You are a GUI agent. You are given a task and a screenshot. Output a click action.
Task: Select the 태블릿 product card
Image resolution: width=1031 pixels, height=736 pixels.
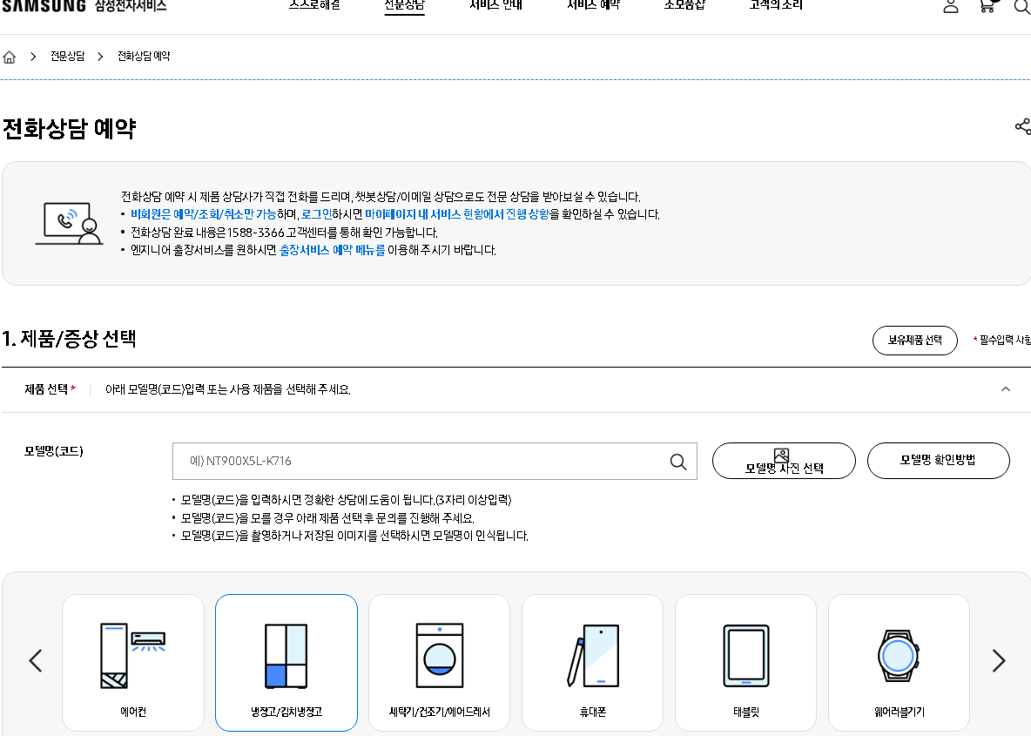point(745,662)
